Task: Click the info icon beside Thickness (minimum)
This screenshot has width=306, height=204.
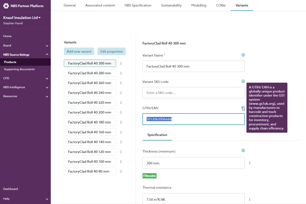Action: click(243, 151)
